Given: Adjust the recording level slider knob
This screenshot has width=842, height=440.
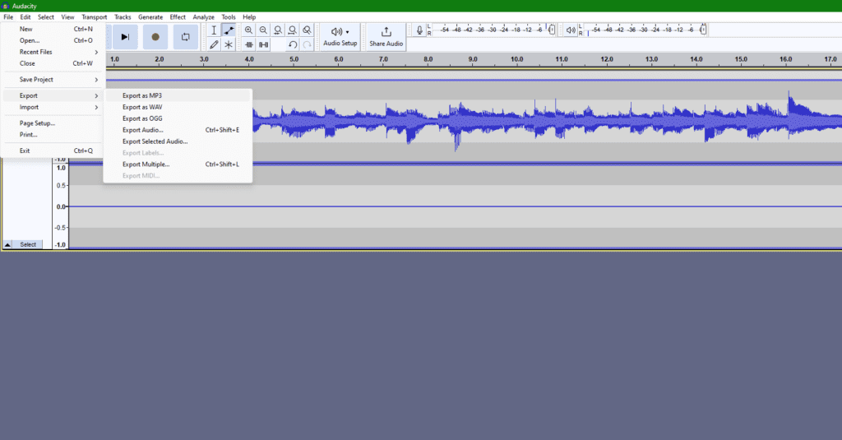Looking at the screenshot, I should 552,30.
